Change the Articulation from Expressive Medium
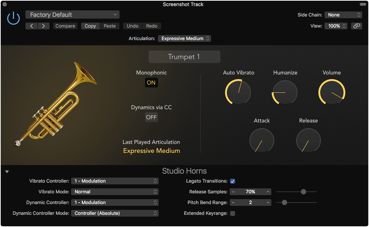The width and height of the screenshot is (369, 227). [184, 38]
